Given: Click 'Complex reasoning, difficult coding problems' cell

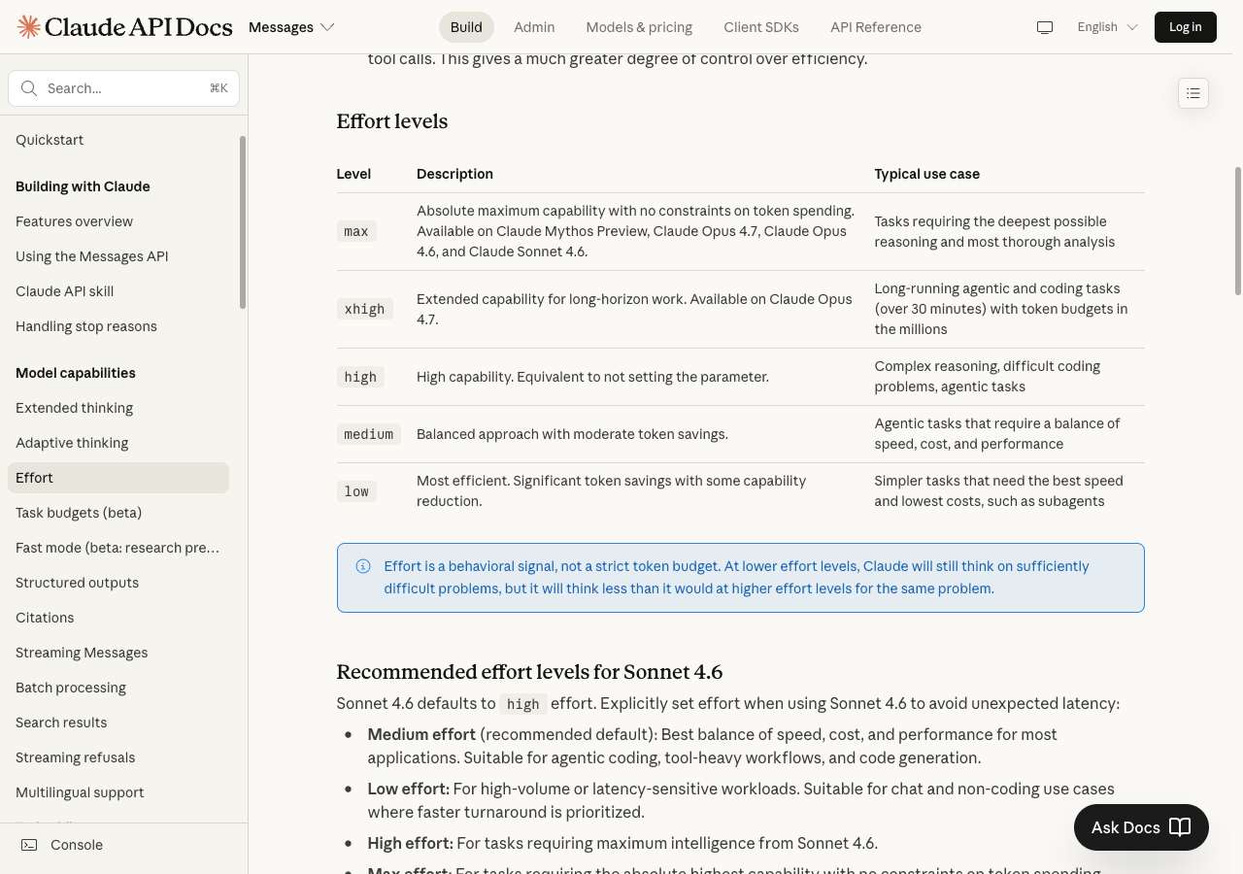Looking at the screenshot, I should 988,377.
